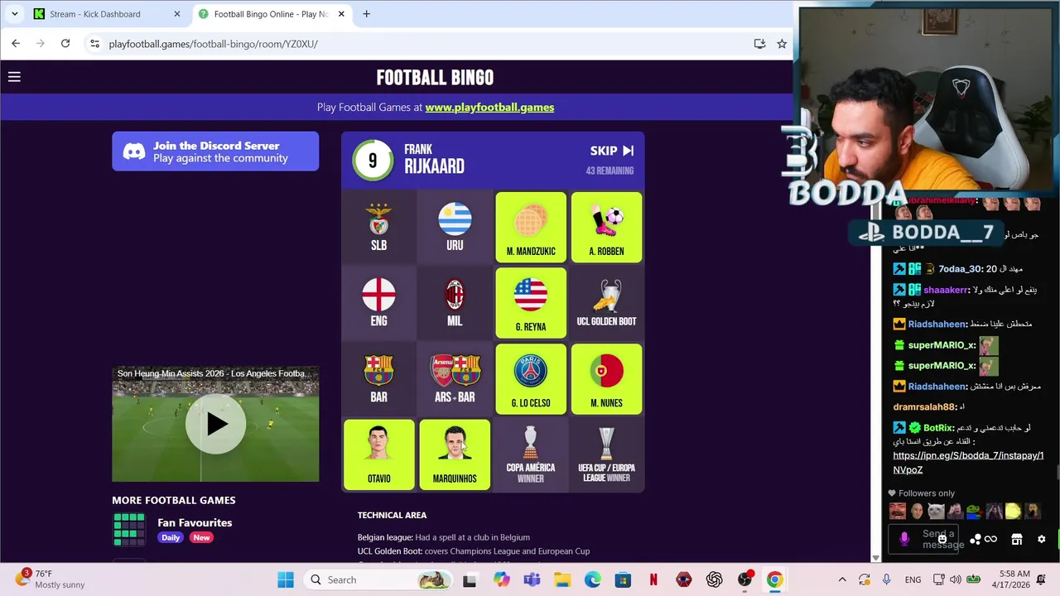The image size is (1060, 596).
Task: Click the Belgian league hint text
Action: (443, 537)
